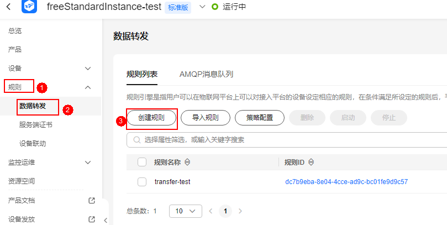Focus the rule filter search field
The height and width of the screenshot is (225, 447).
(287, 140)
